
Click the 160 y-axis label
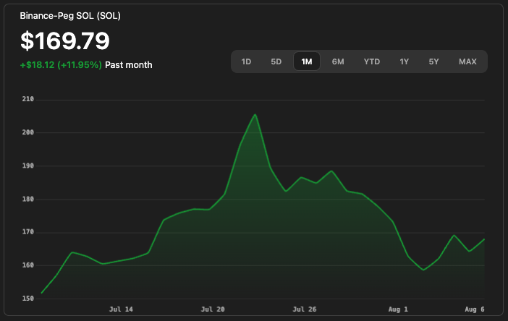click(x=28, y=265)
